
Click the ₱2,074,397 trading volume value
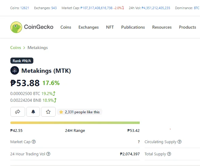(130, 154)
